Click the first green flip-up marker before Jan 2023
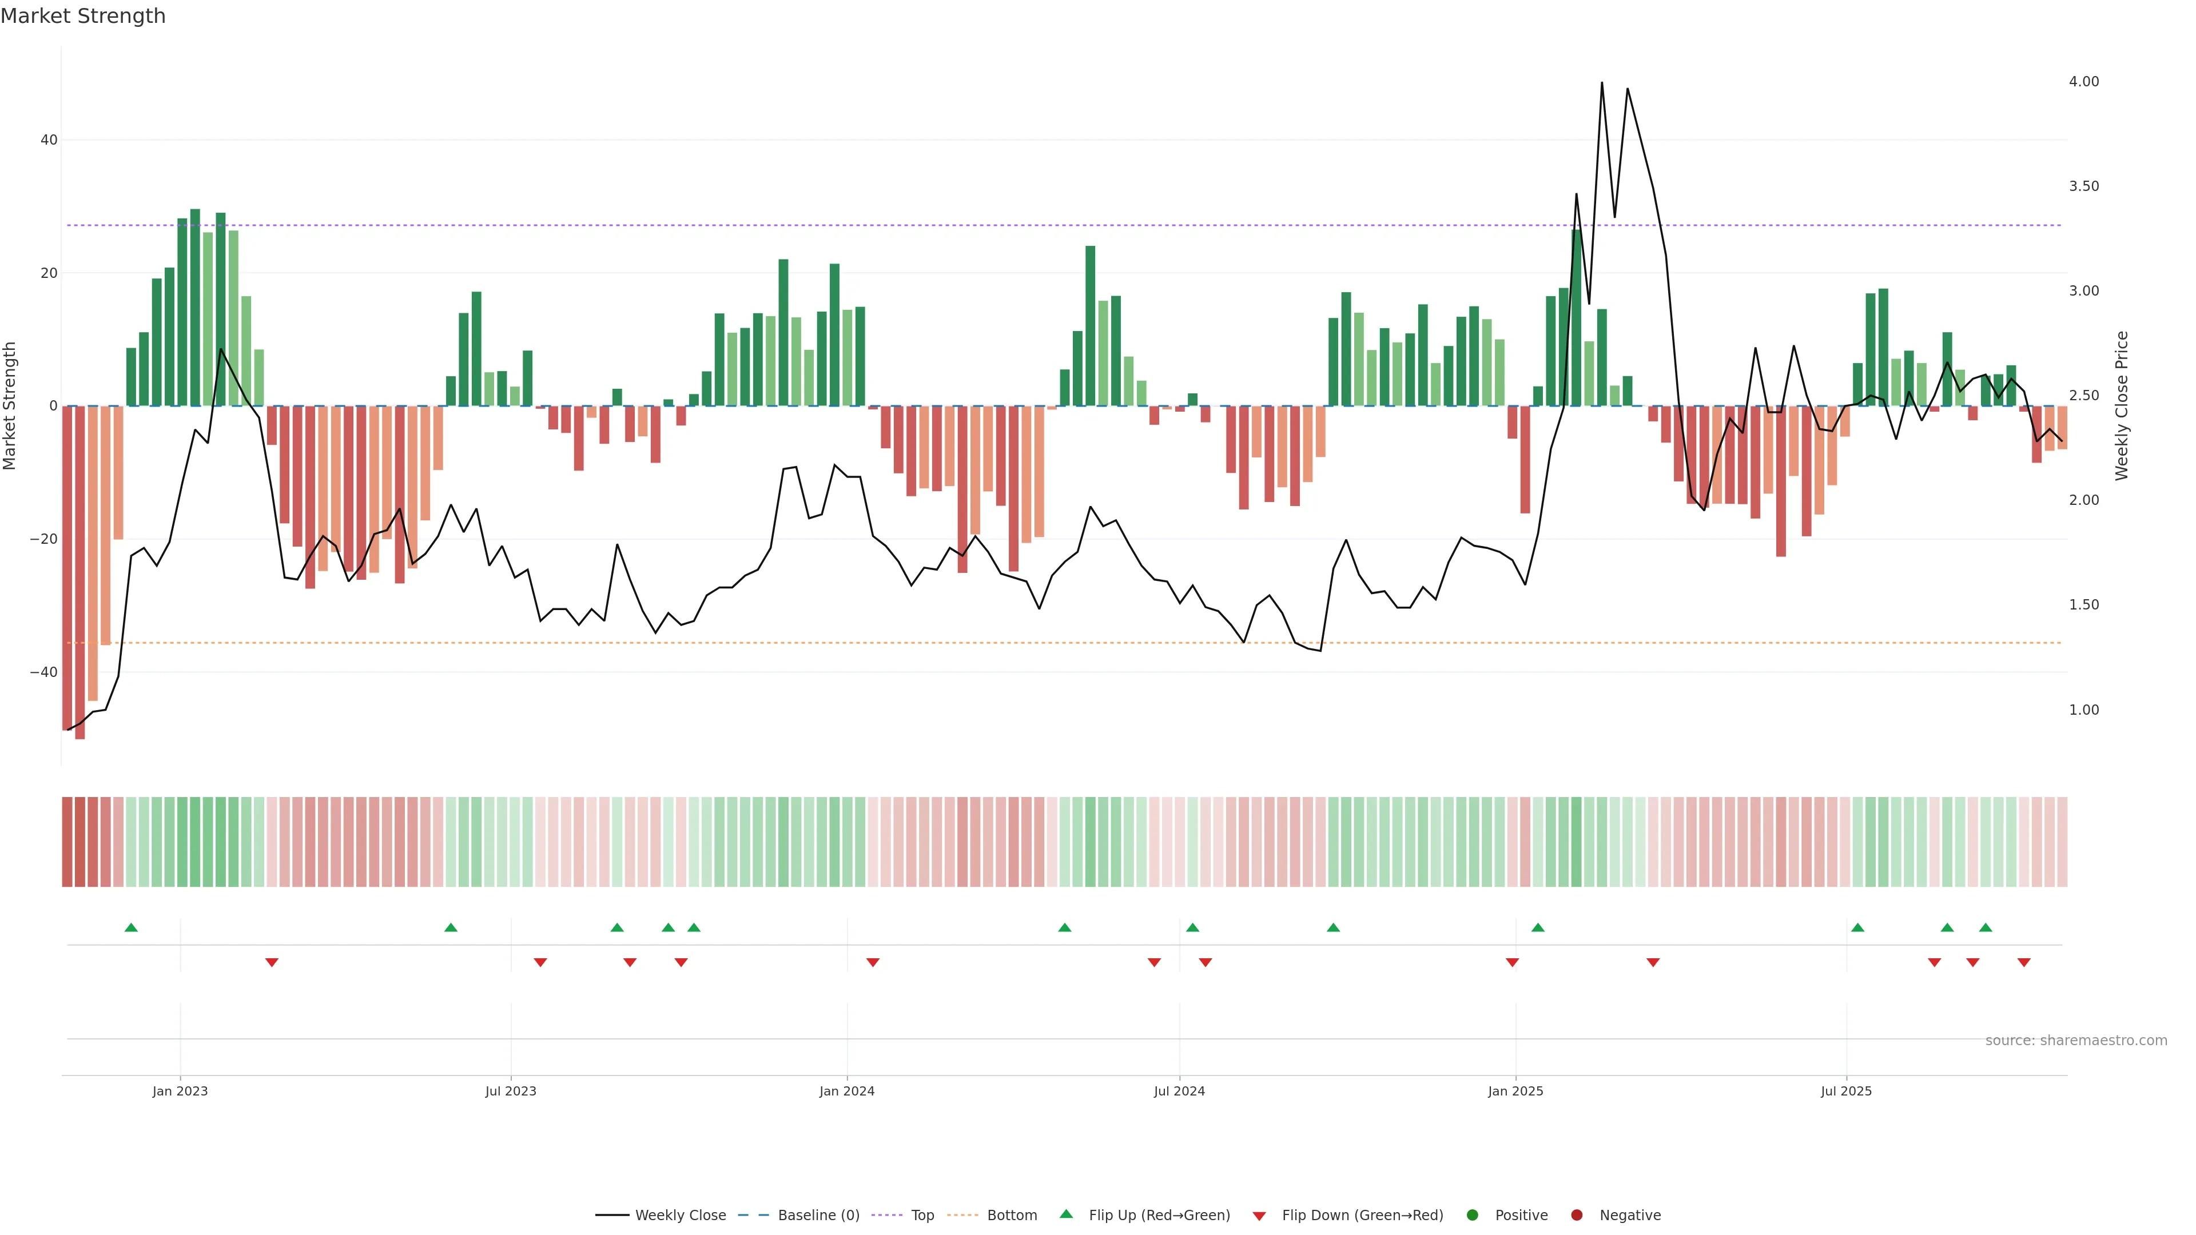Viewport: 2196px width, 1235px height. click(132, 927)
